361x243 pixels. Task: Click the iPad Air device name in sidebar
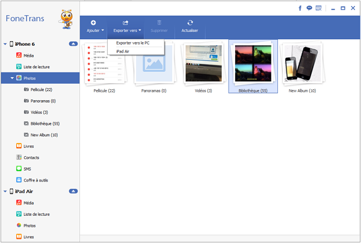coord(24,191)
